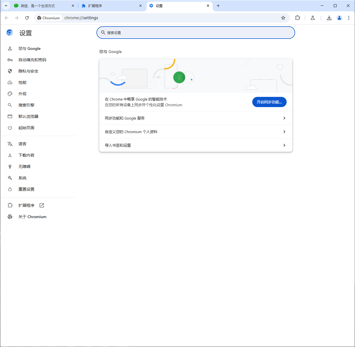Image resolution: width=355 pixels, height=347 pixels.
Task: Maximize the Chromium window
Action: tap(335, 6)
